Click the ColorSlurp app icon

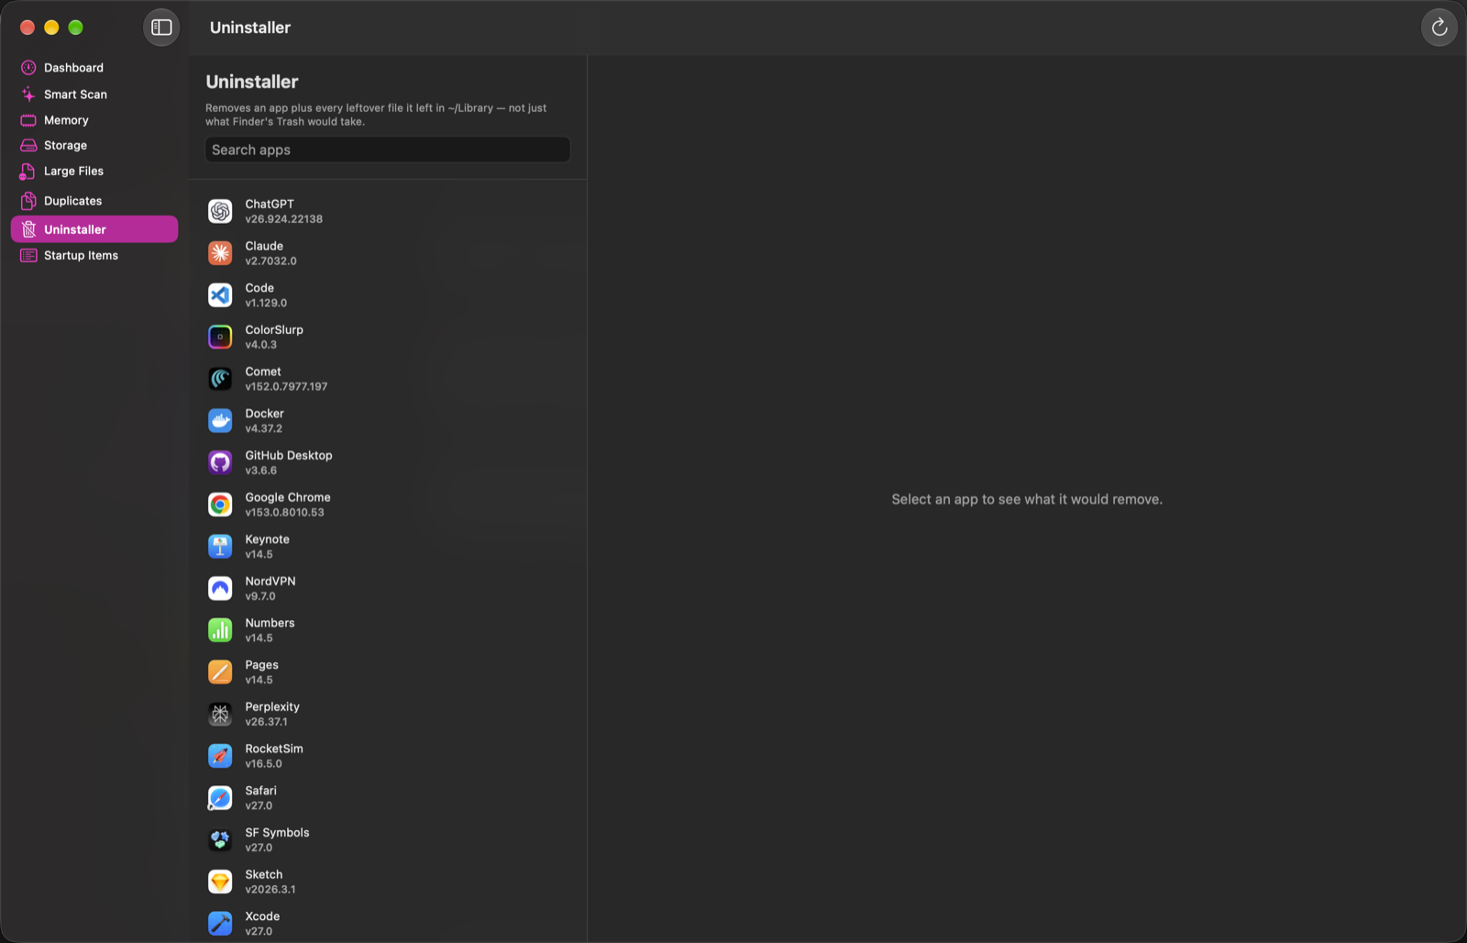tap(220, 338)
